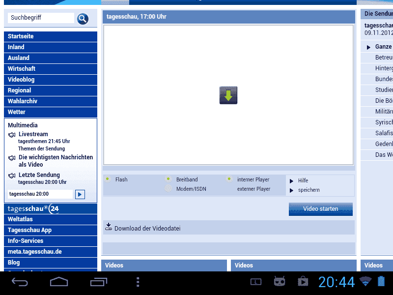
Task: Open meta.tagesschau.de menu entry
Action: (51, 252)
